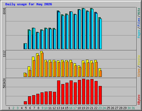142x111 pixels.
Task: Click day 19 on the x-axis
Action: click(83, 108)
